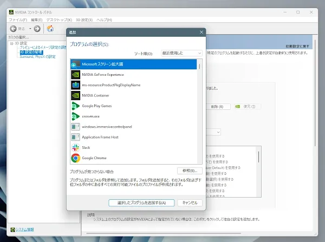Click the windows.immersivecontrolpanel icon
The height and width of the screenshot is (242, 325).
coord(75,127)
